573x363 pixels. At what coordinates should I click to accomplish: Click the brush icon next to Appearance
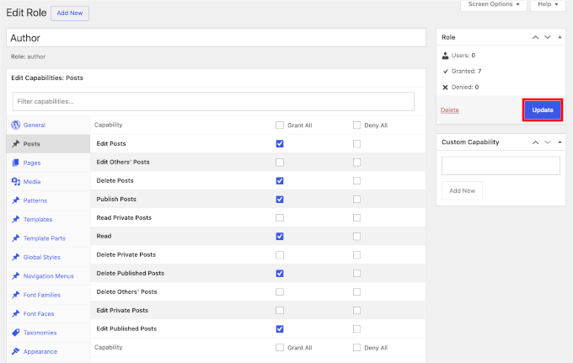16,351
